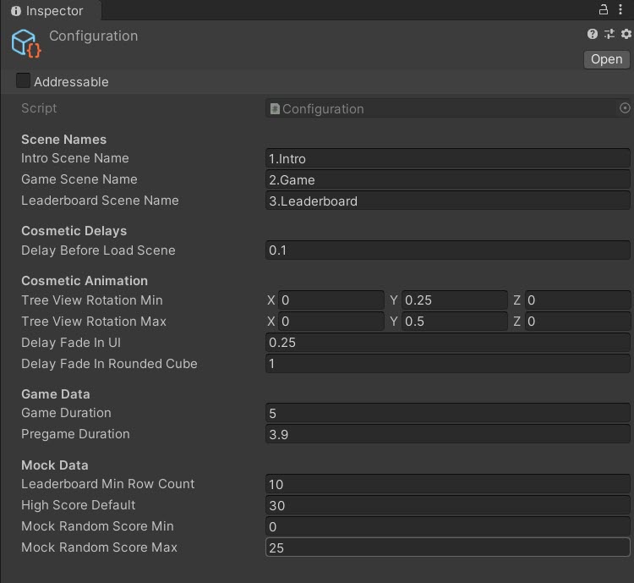This screenshot has width=634, height=583.
Task: Click the Configuration ScriptableObject asset icon
Action: click(x=26, y=43)
